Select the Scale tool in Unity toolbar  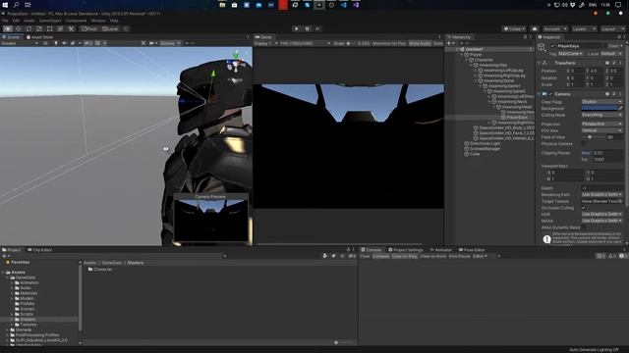39,28
